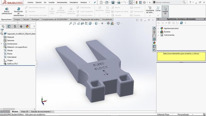
Task: Open the Curvas dropdown arrow
Action: point(158,16)
